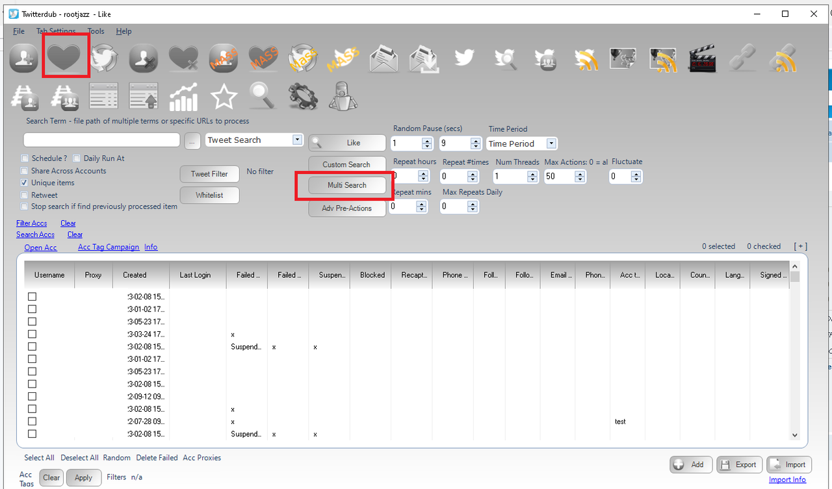
Task: Open the hashtag with single person-plus icon
Action: (24, 97)
